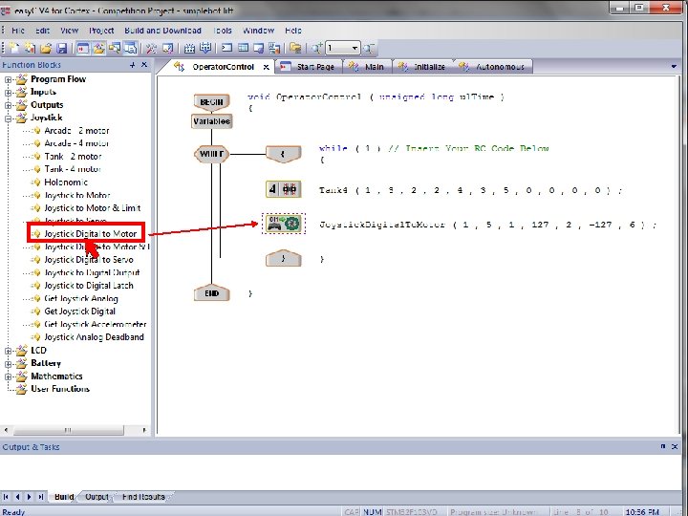Click the Build and Download toolbar icon

(189, 48)
